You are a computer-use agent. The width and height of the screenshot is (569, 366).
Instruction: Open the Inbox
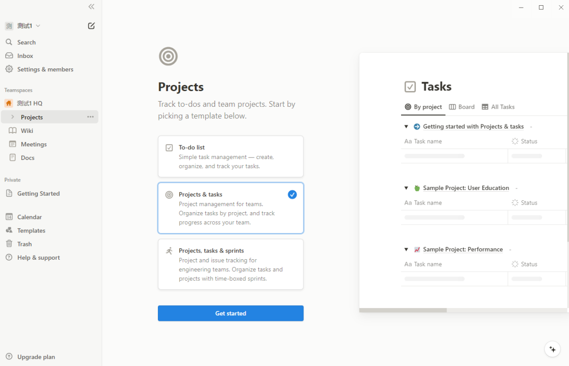tap(25, 56)
